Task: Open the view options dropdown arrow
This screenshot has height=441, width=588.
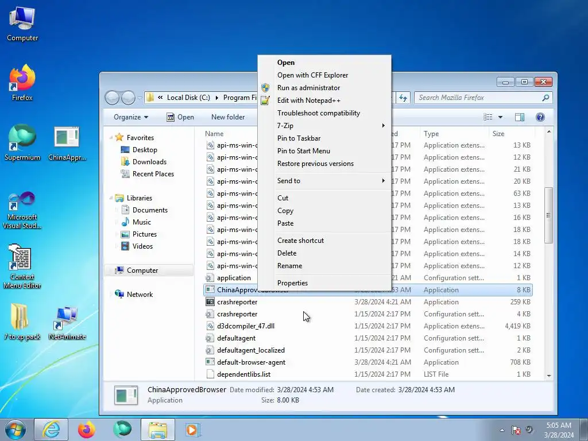Action: click(500, 117)
